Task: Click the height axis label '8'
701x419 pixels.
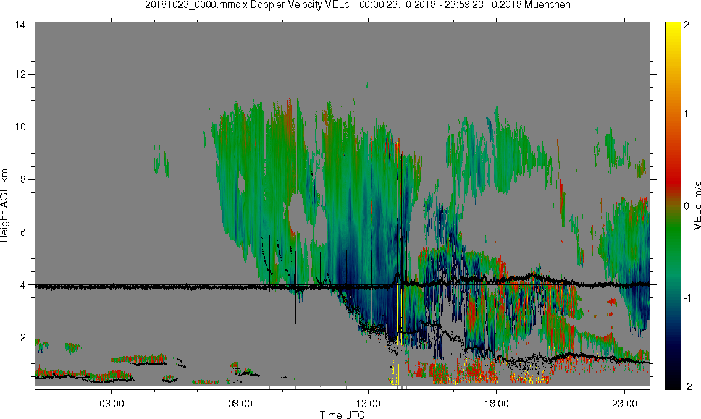Action: point(23,179)
